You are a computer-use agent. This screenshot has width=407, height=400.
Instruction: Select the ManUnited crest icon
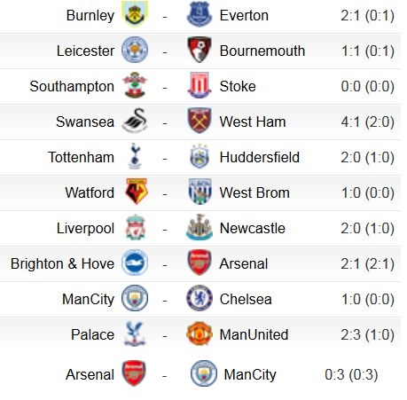pos(200,333)
